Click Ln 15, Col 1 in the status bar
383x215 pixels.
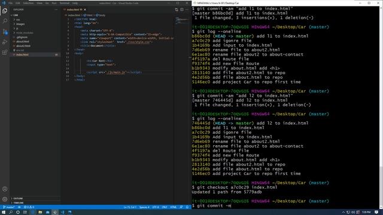tap(130, 207)
